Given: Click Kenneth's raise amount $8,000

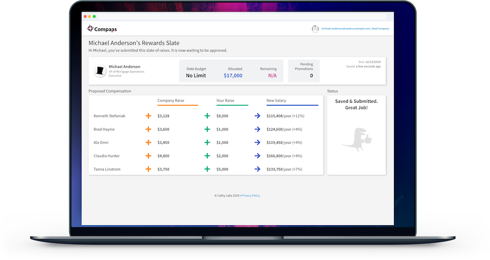Looking at the screenshot, I should 222,116.
